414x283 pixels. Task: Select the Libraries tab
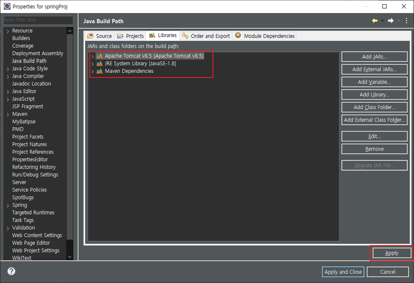pos(163,35)
